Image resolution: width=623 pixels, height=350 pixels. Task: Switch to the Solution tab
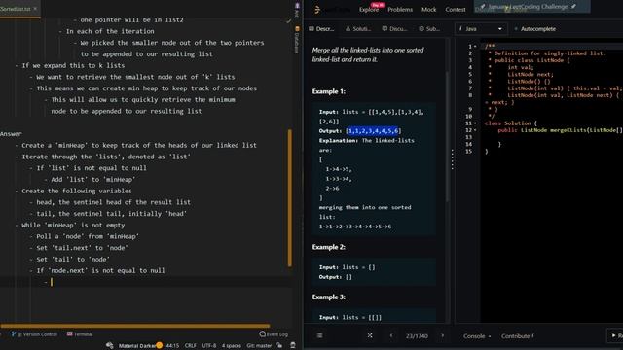coord(358,28)
